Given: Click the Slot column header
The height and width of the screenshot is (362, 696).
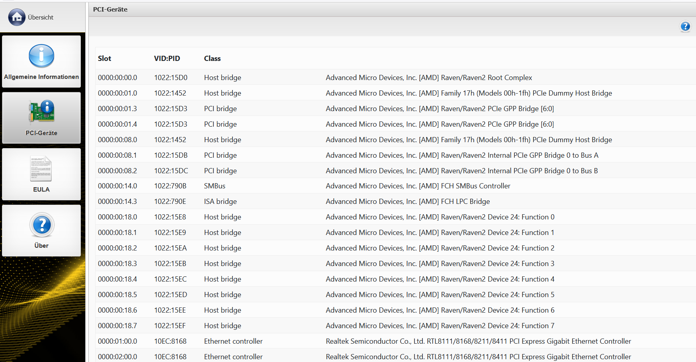Looking at the screenshot, I should (104, 59).
